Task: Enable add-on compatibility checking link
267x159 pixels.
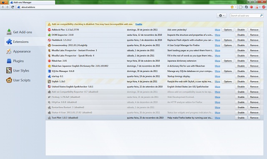Action: point(139,24)
